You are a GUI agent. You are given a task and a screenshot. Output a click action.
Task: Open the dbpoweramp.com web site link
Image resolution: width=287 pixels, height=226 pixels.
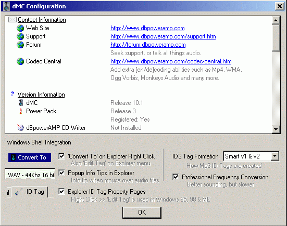click(147, 28)
